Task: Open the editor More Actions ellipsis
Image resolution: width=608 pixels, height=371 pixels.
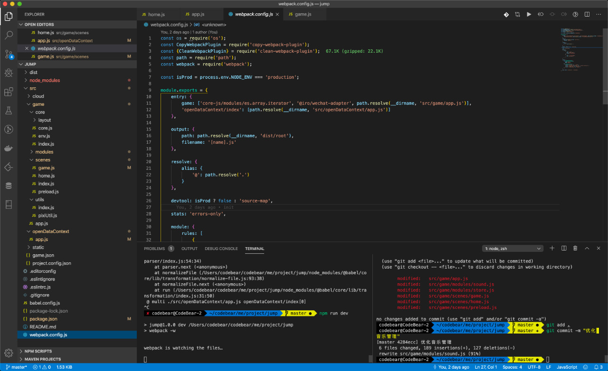Action: (x=598, y=15)
